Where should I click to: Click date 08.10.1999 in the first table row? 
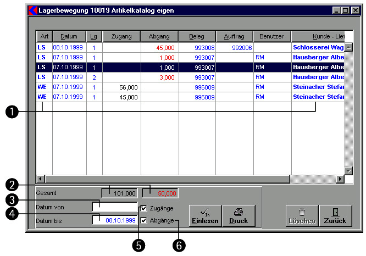point(68,47)
